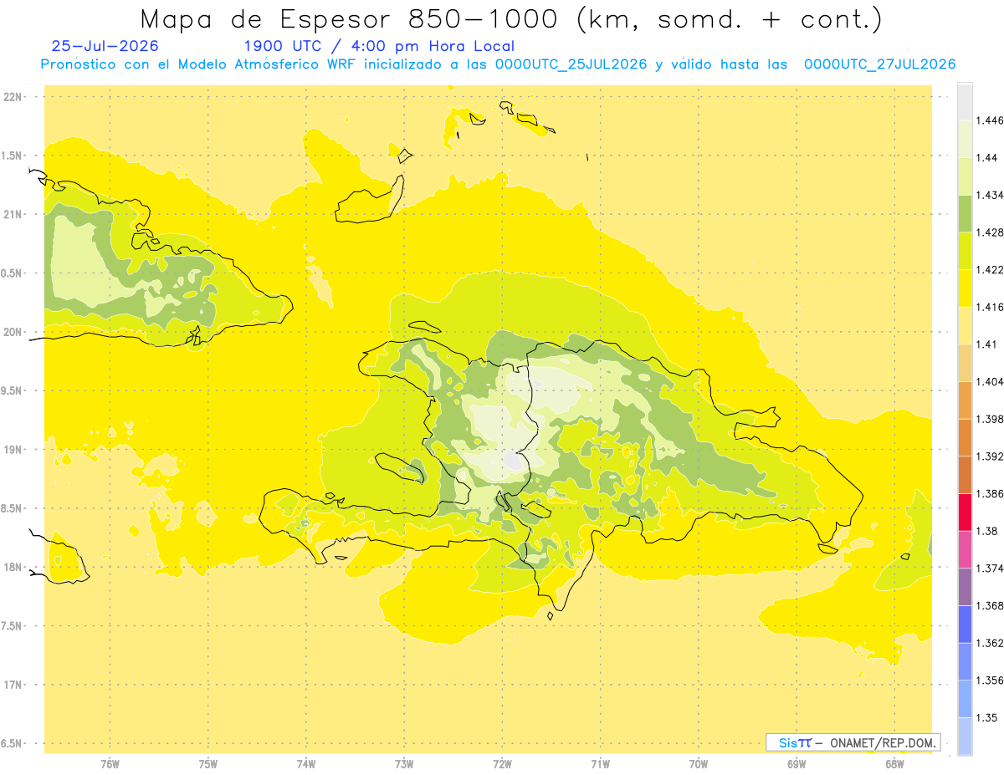Click the legend value '1.392'
Viewport: 1004px width, 775px height.
coord(990,456)
